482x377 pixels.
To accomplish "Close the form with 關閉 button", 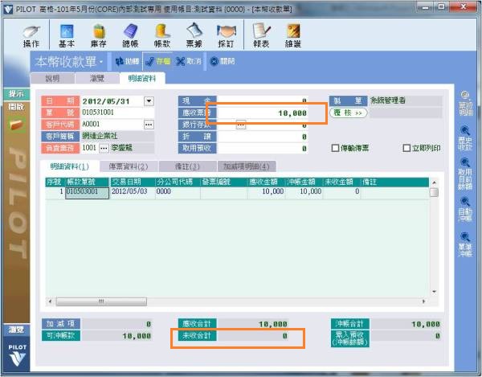I will point(223,61).
